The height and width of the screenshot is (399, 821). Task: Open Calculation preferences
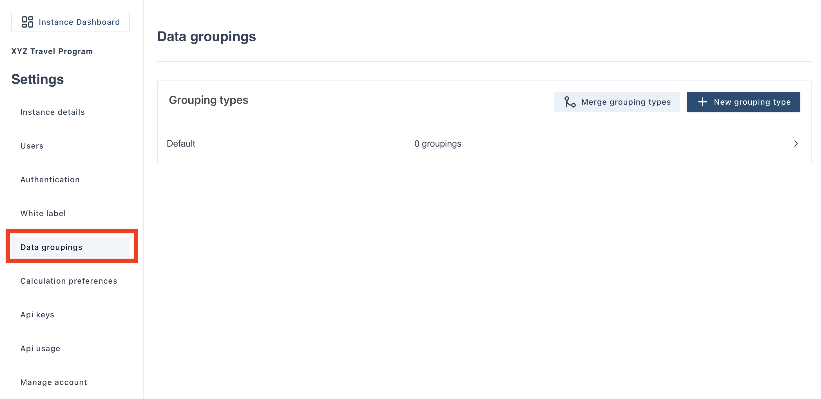(x=68, y=281)
